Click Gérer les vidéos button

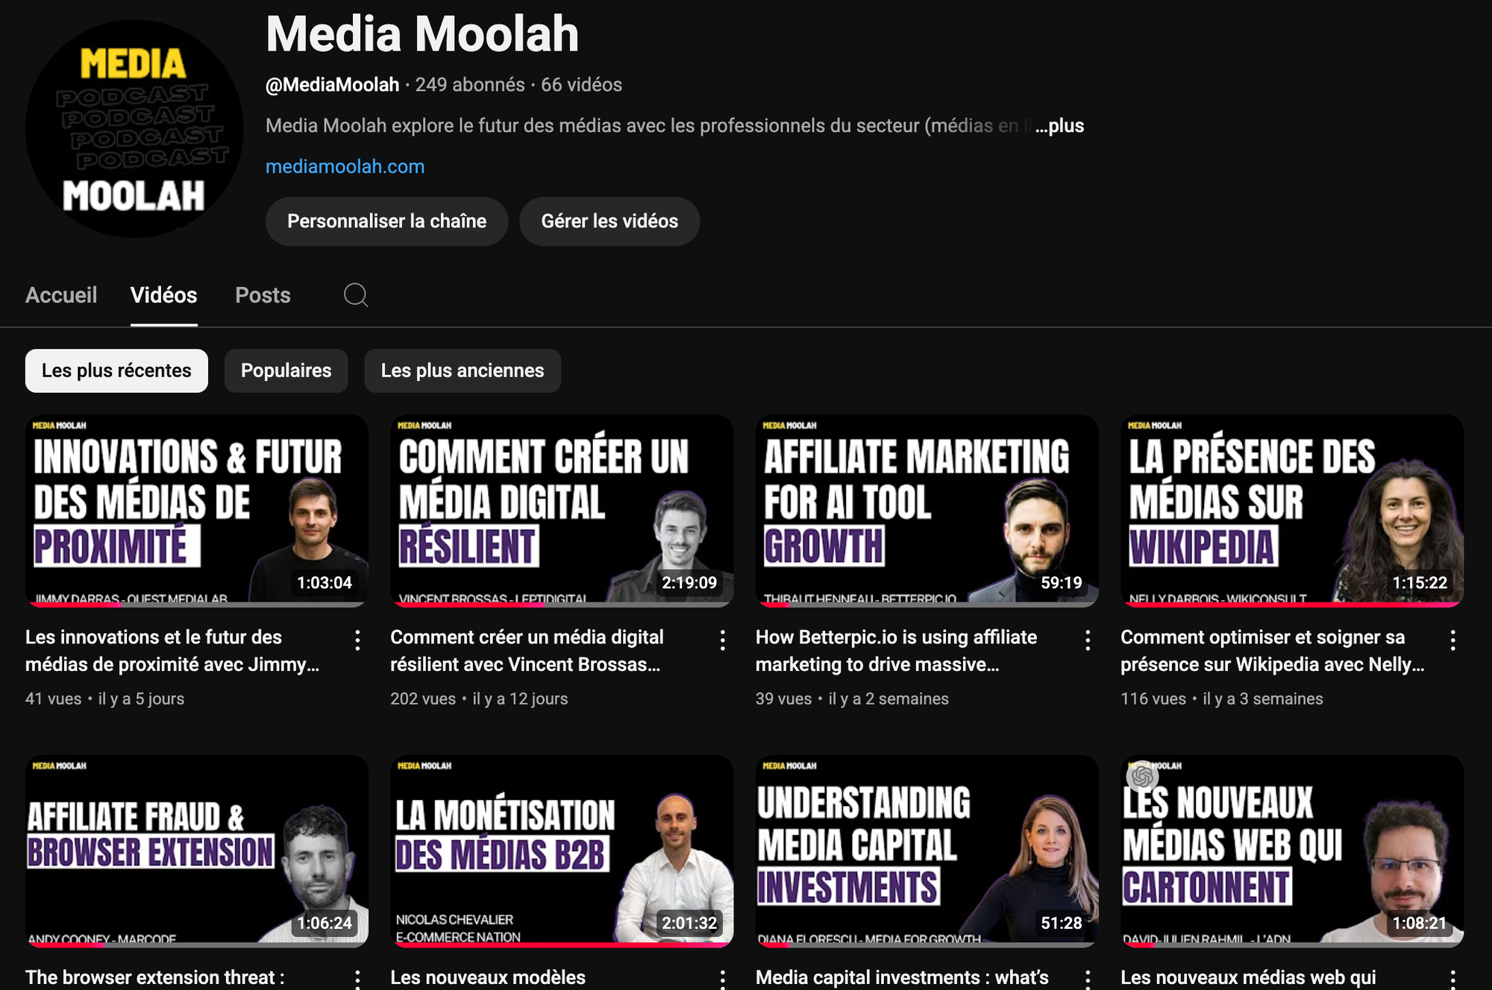609,221
